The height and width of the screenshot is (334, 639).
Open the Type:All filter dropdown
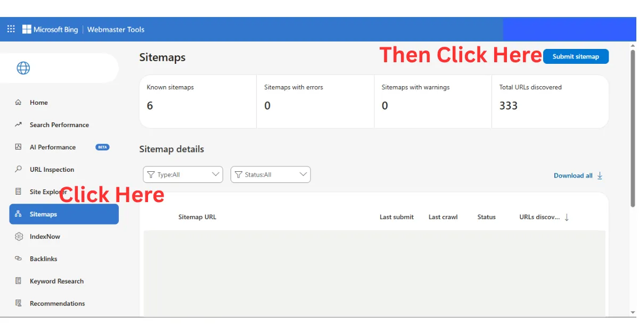(183, 174)
